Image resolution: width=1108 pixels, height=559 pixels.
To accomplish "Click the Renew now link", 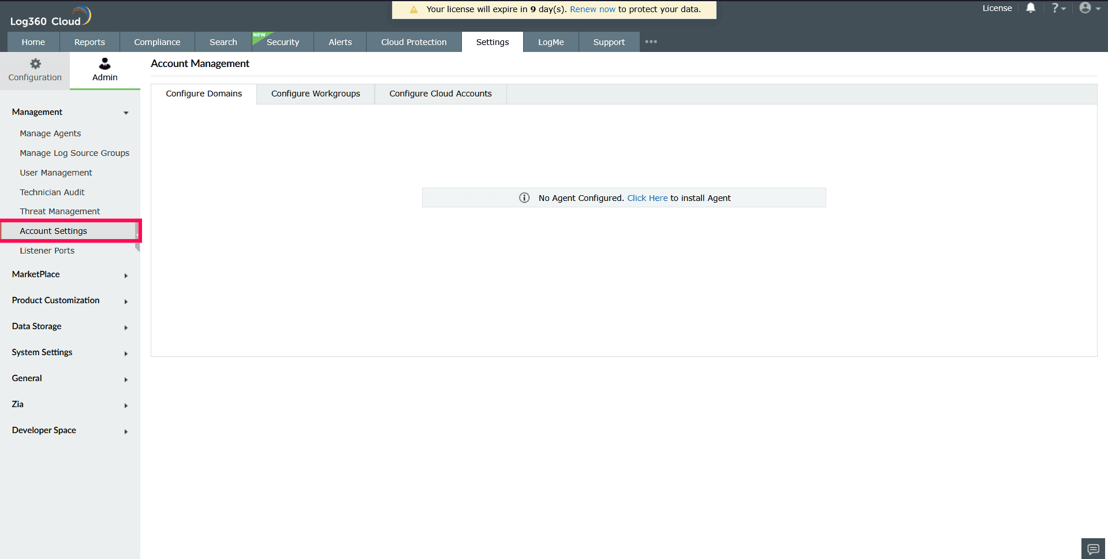I will 592,9.
